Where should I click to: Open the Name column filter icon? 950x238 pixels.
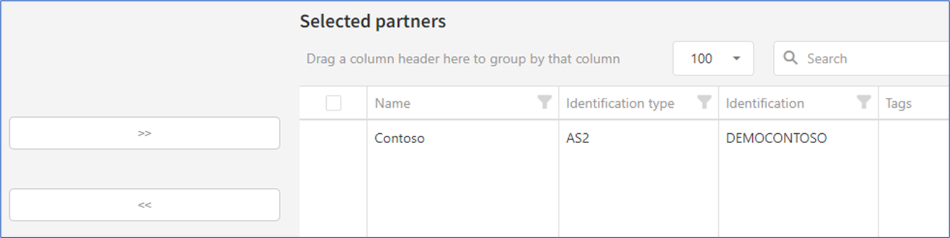click(544, 103)
